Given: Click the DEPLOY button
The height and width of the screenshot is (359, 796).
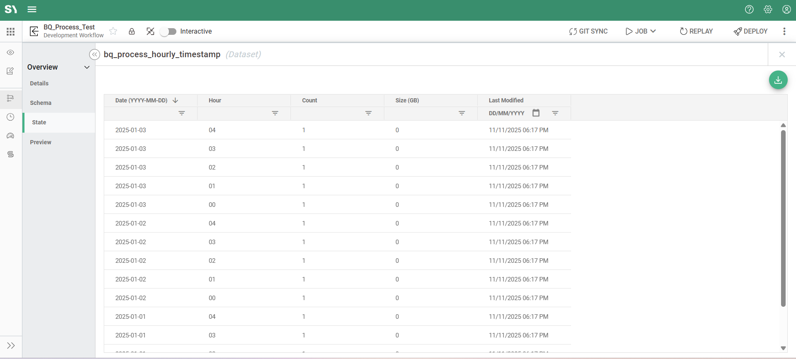Looking at the screenshot, I should click(x=750, y=32).
